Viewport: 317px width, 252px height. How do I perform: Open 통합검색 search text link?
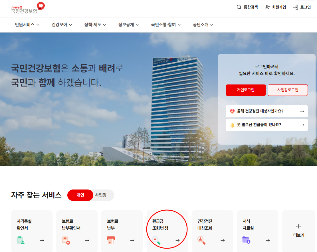tap(251, 7)
